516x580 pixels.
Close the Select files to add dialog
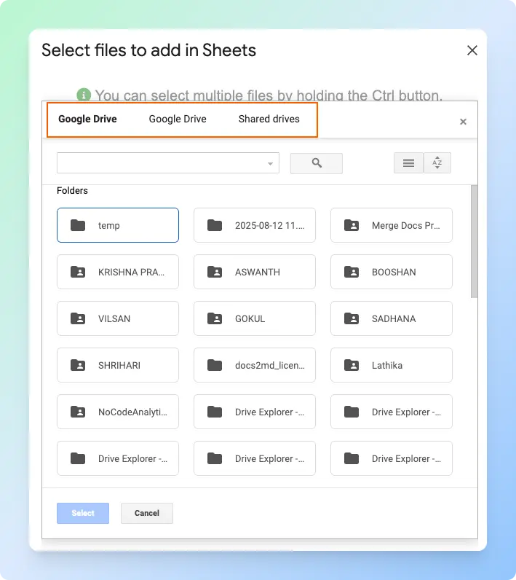pyautogui.click(x=472, y=50)
